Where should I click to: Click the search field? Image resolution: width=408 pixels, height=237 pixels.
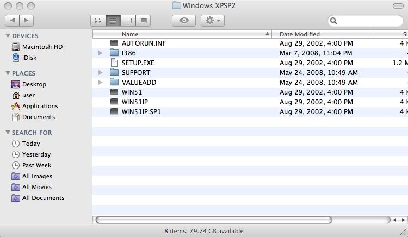(x=366, y=21)
